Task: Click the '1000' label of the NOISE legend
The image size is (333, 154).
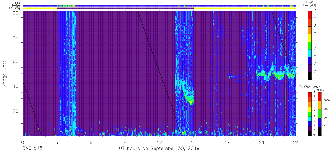Action: click(325, 109)
